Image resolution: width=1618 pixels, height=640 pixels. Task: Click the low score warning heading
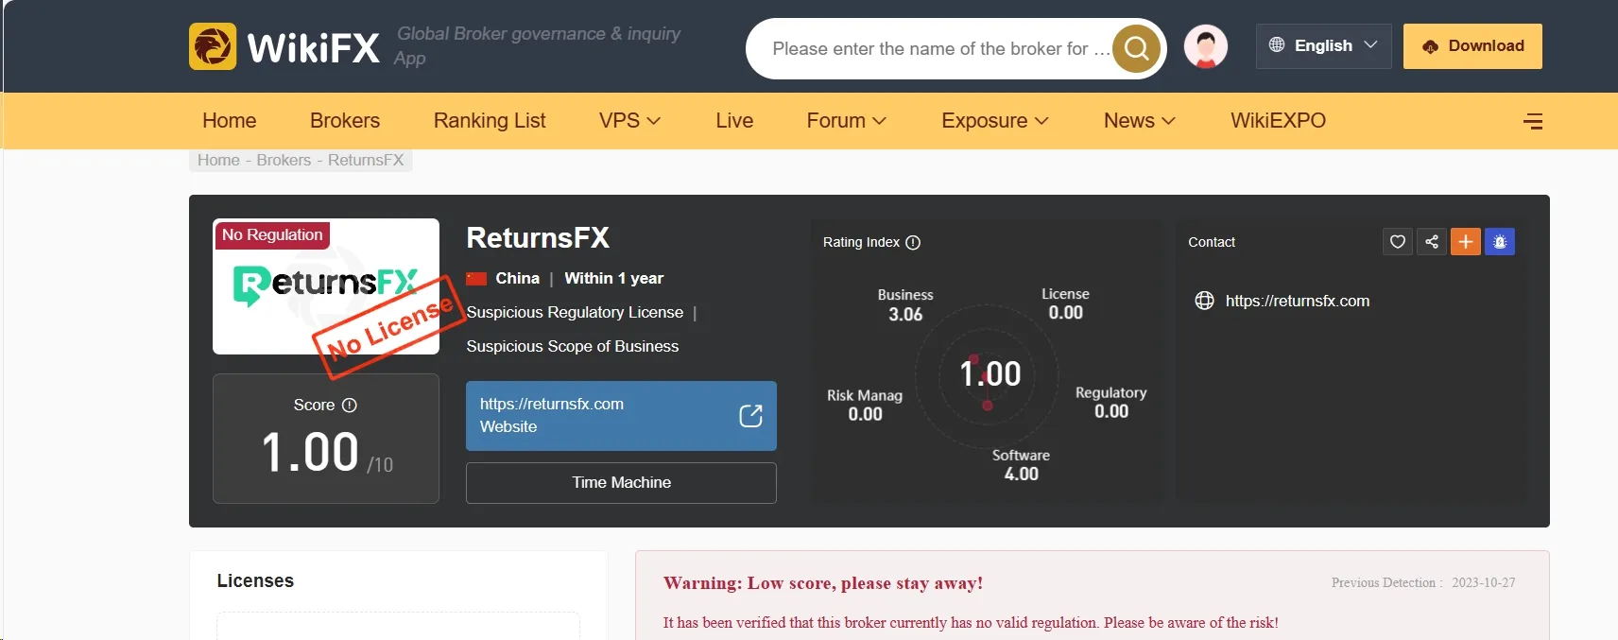(x=823, y=583)
